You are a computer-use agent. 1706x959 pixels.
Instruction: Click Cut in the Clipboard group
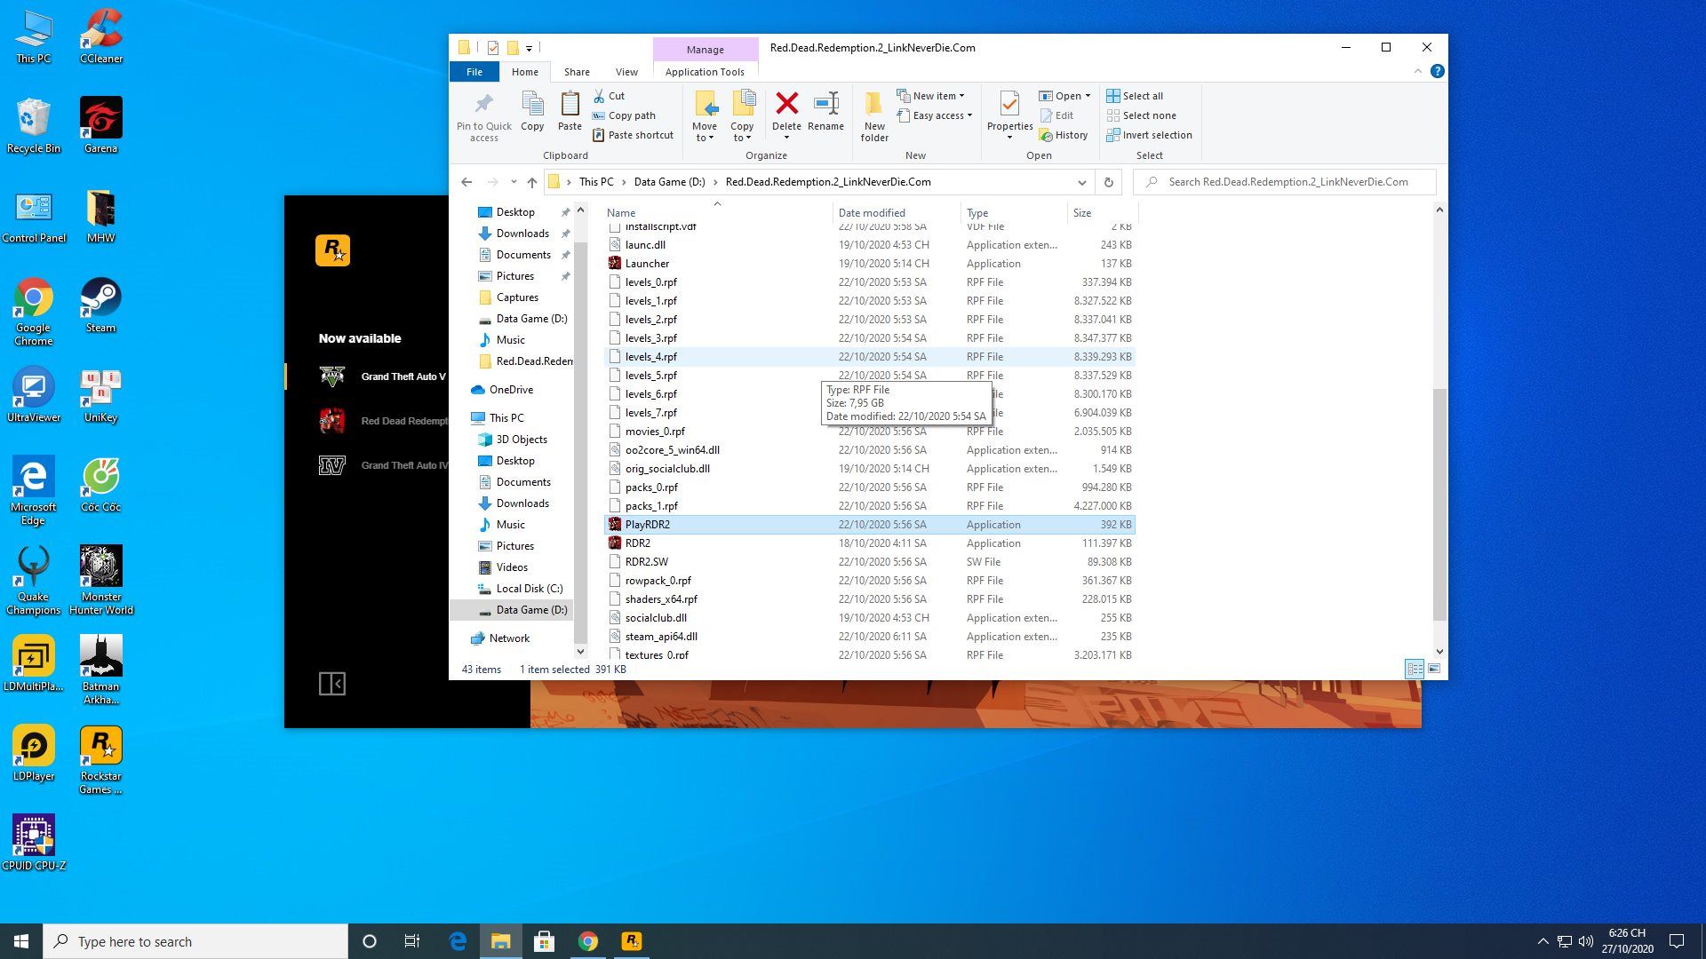[609, 96]
